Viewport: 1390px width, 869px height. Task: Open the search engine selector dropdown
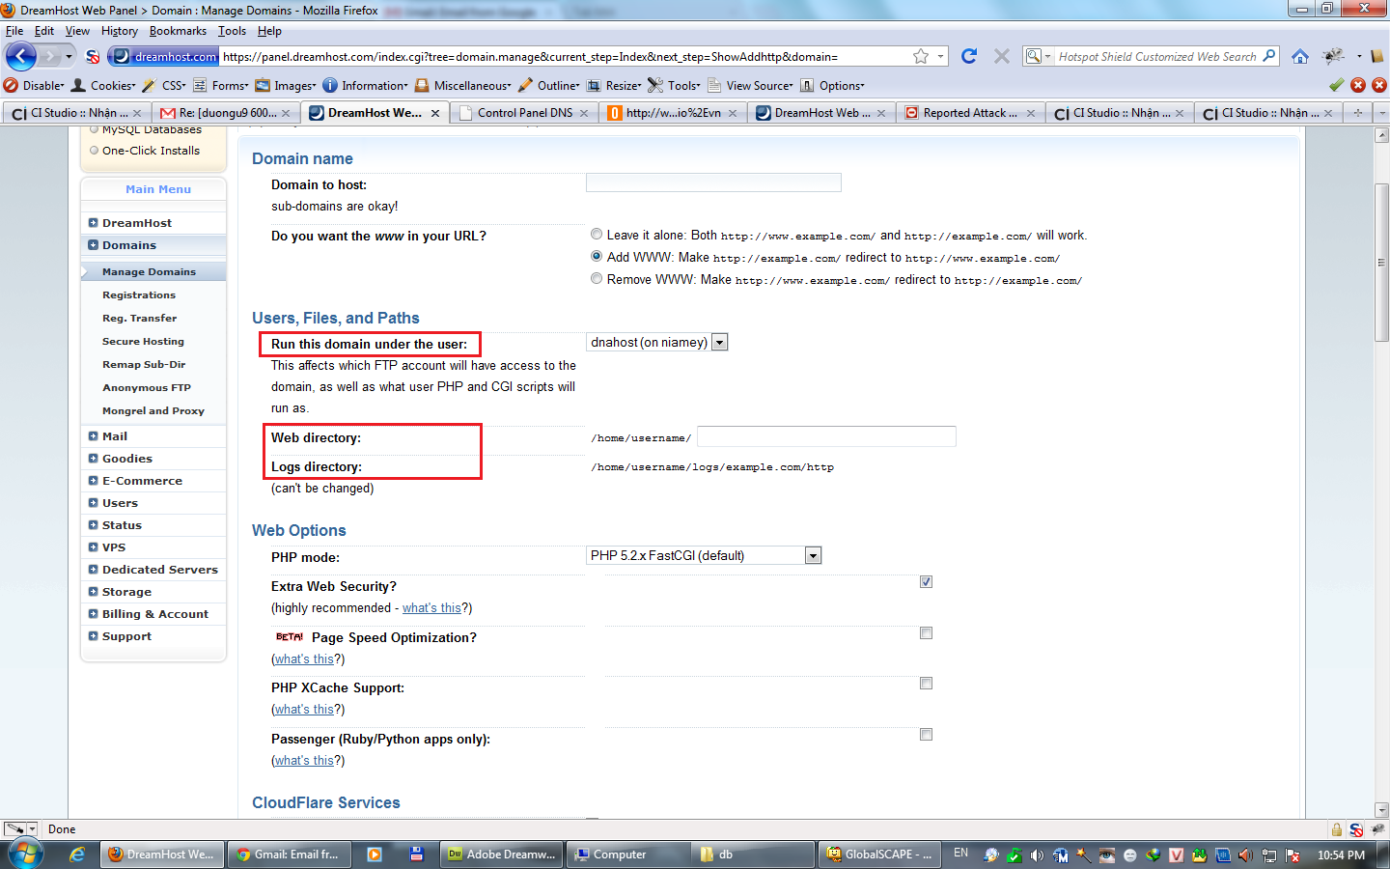(x=1039, y=56)
